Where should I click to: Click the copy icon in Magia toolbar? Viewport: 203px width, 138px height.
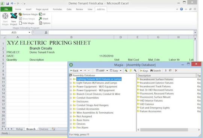click(170, 70)
